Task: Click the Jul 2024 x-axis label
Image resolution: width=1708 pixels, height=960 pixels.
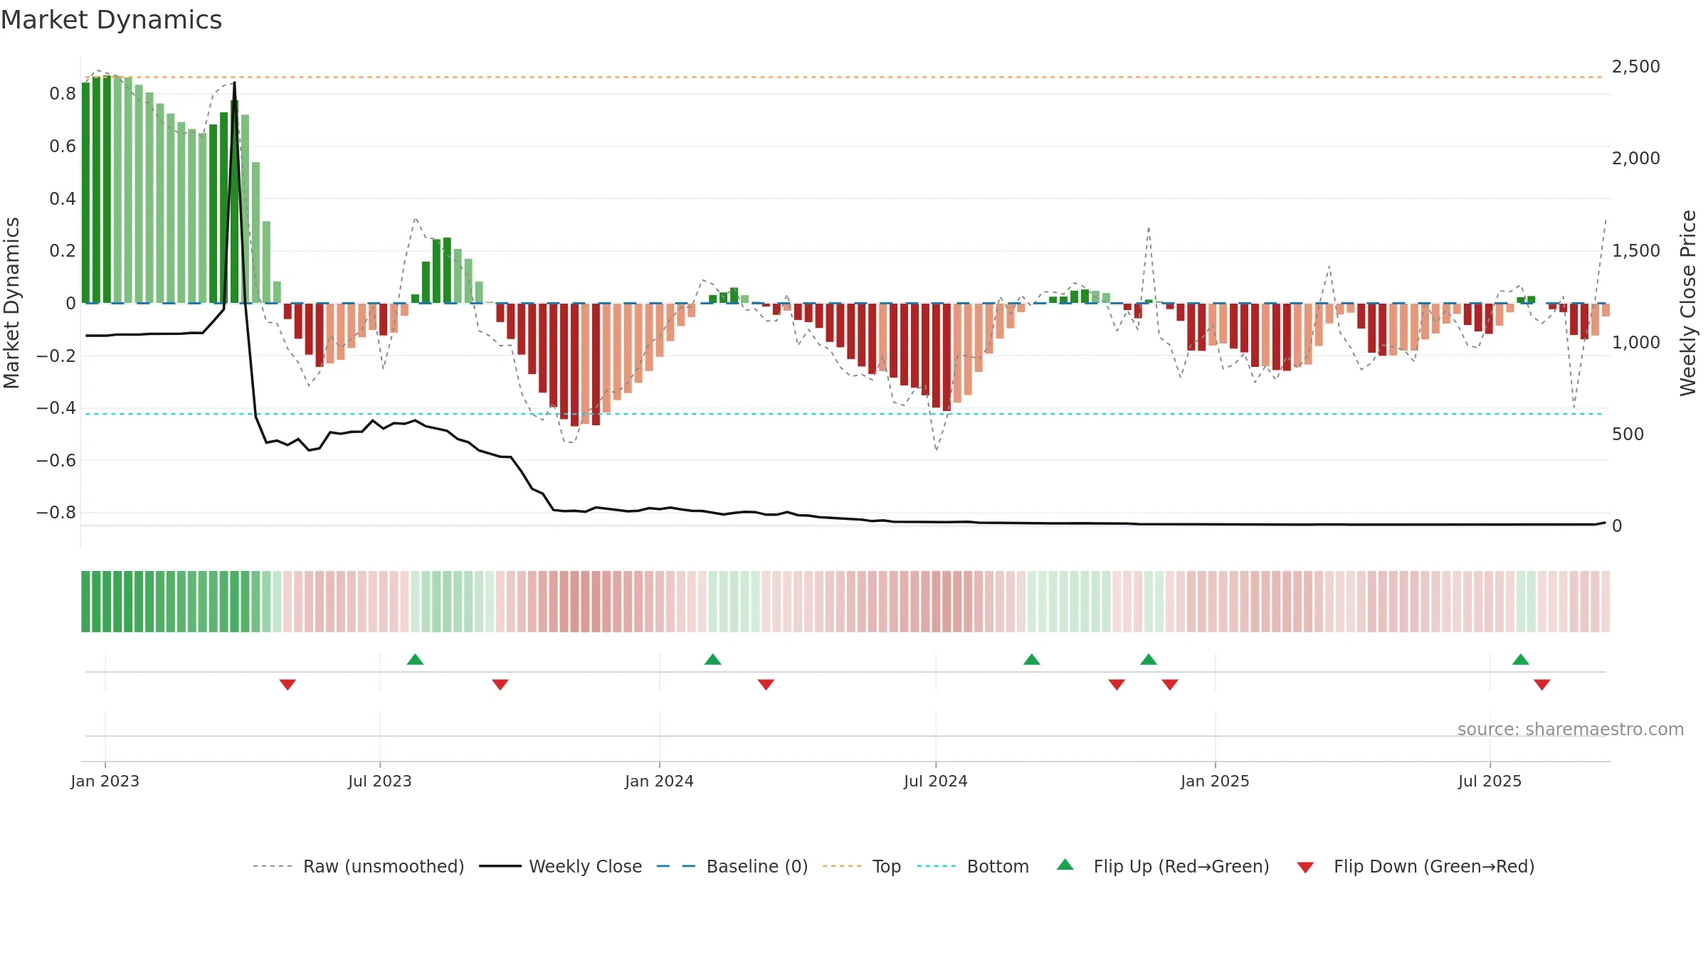Action: point(936,781)
